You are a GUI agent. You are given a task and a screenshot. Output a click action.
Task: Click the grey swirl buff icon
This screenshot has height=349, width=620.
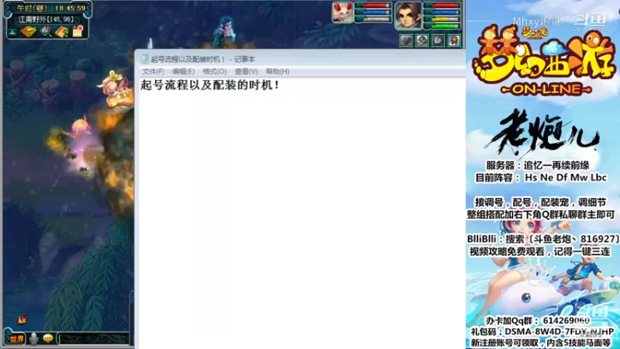(x=438, y=40)
